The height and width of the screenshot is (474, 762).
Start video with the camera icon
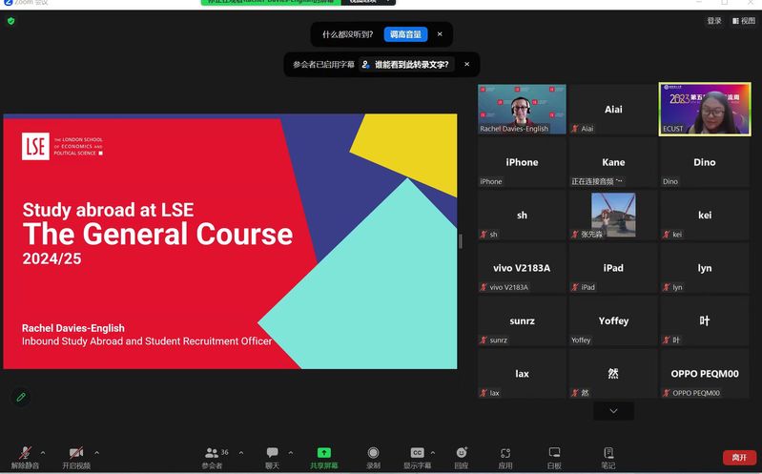(76, 457)
